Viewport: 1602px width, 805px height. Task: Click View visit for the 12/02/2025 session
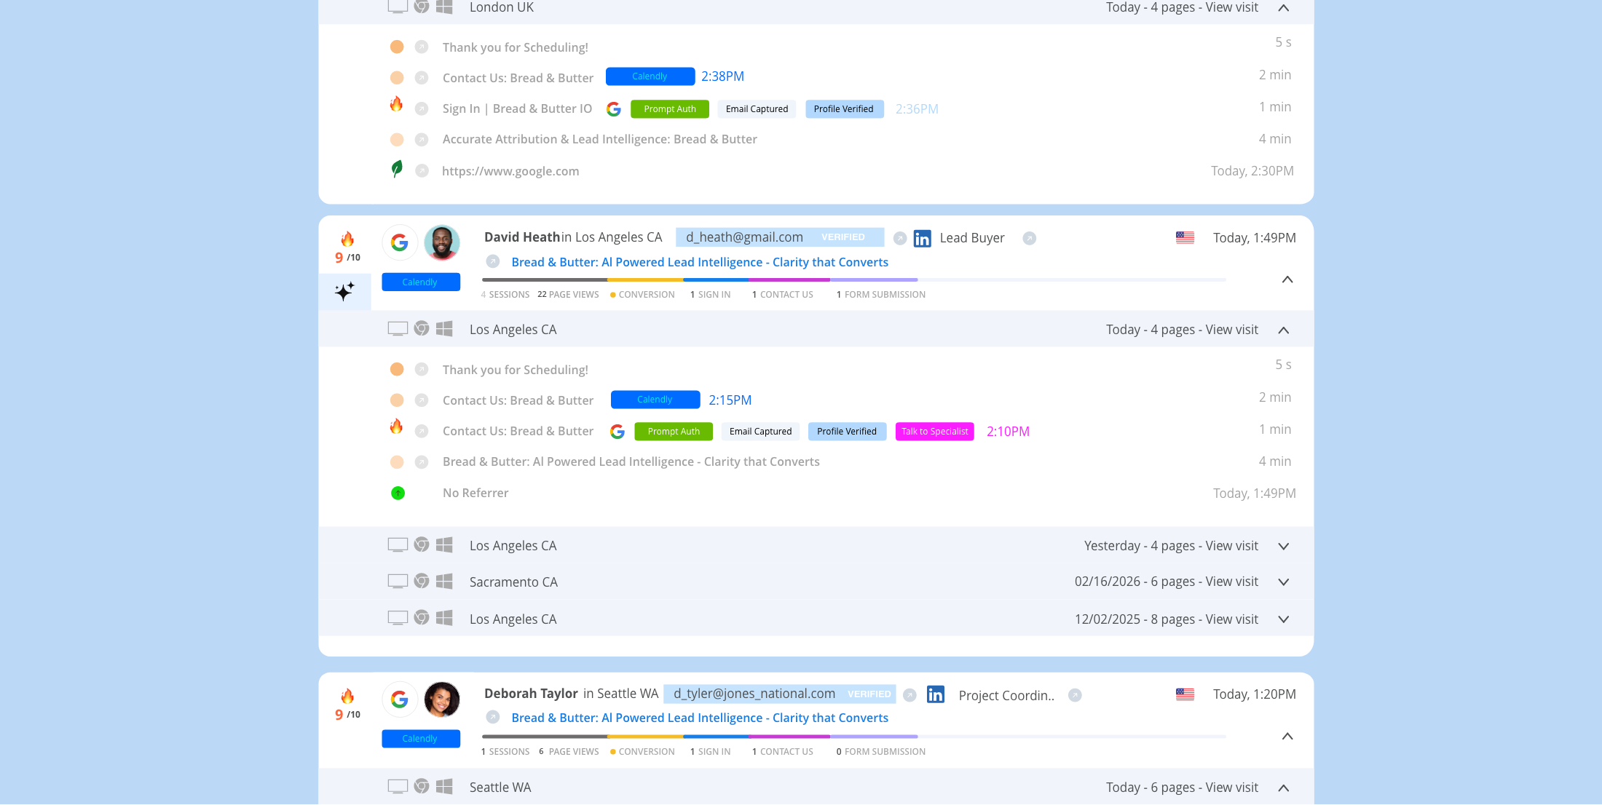pos(1232,619)
